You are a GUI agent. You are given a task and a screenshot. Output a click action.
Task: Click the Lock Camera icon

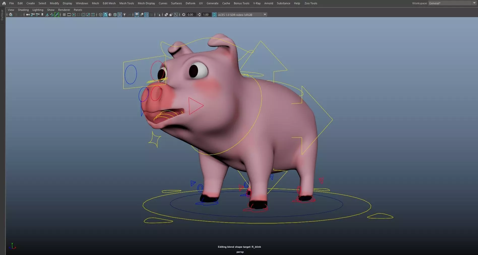click(x=33, y=15)
